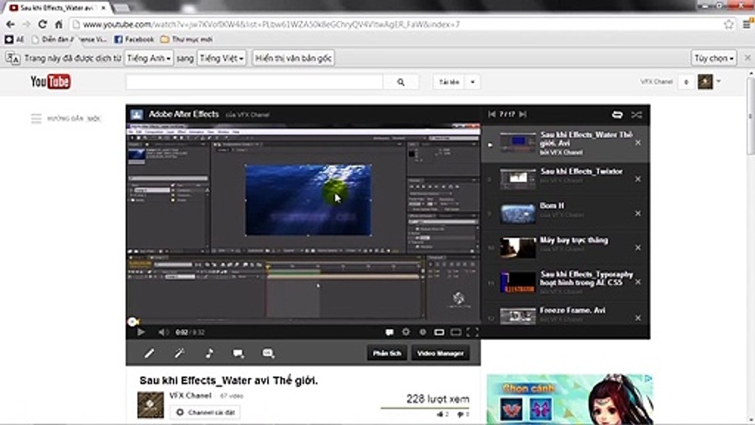Image resolution: width=755 pixels, height=425 pixels.
Task: Open Freeze Frame. Avi thumbnail
Action: tap(518, 316)
